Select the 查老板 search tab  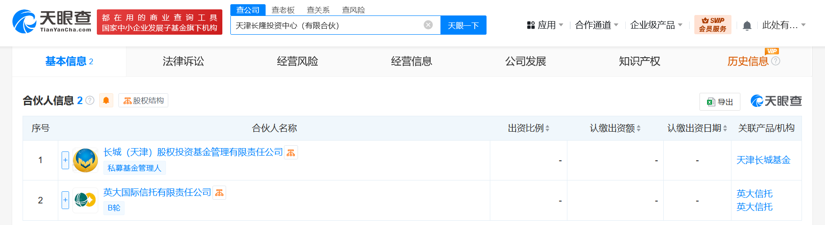283,10
